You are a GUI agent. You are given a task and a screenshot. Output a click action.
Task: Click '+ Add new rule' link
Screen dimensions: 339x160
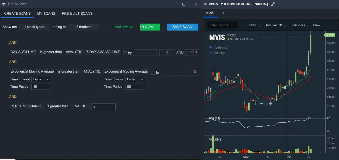click(x=123, y=27)
